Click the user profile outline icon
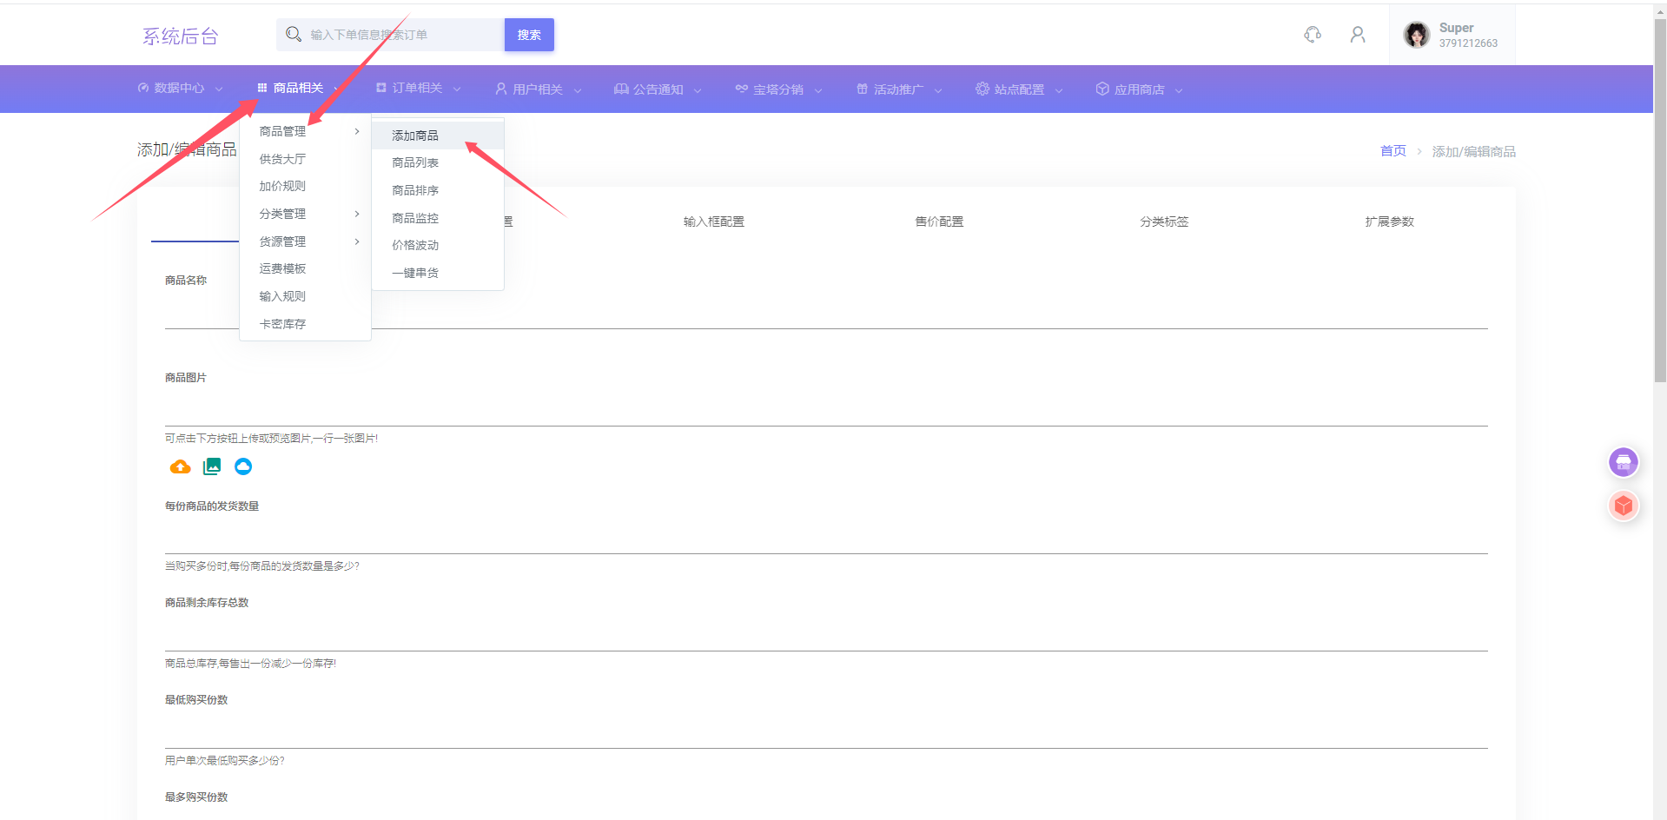 point(1358,35)
